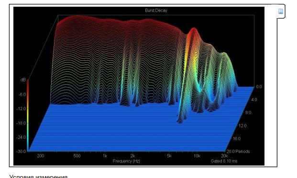The width and height of the screenshot is (297, 178).
Task: Click the '16.0' periods tick label
Action: (237, 138)
